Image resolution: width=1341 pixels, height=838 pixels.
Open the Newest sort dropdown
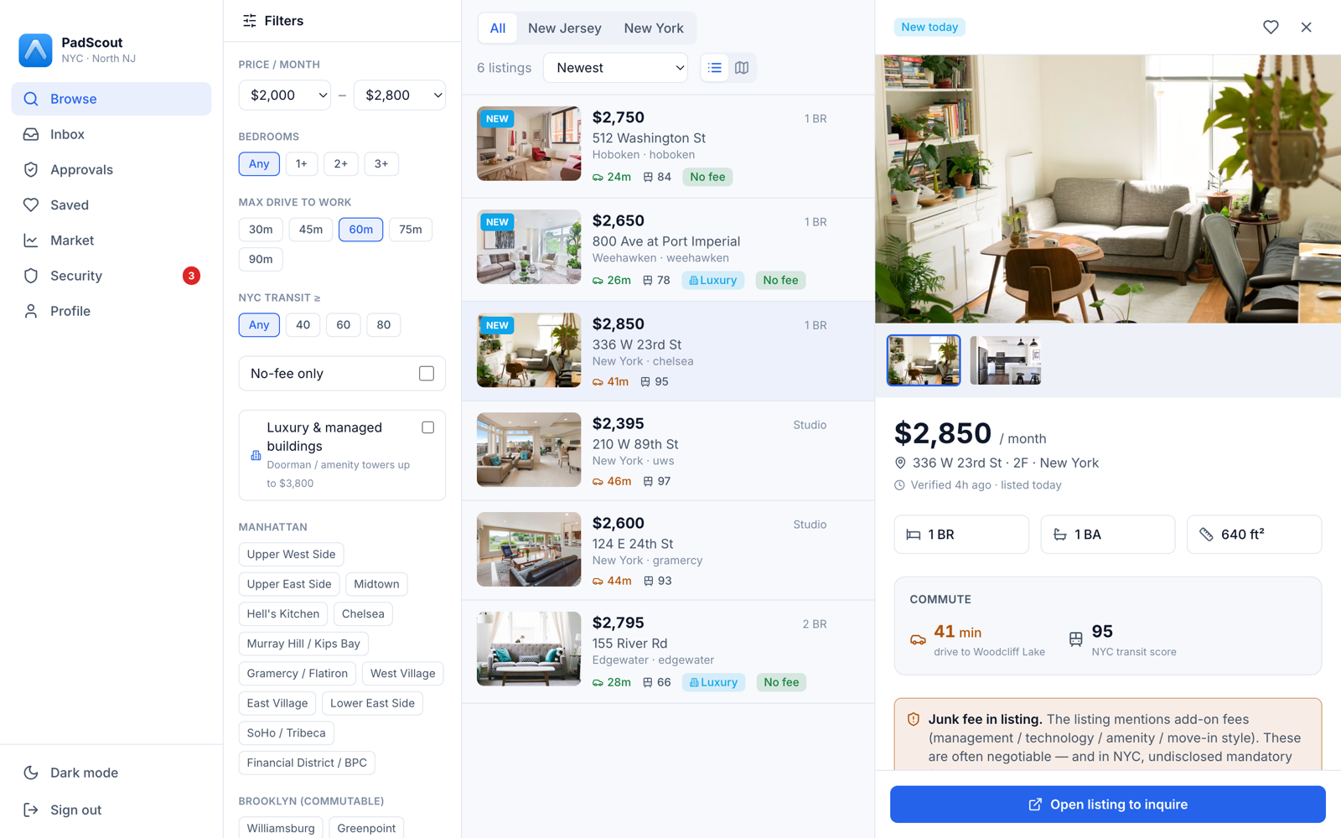pos(616,68)
